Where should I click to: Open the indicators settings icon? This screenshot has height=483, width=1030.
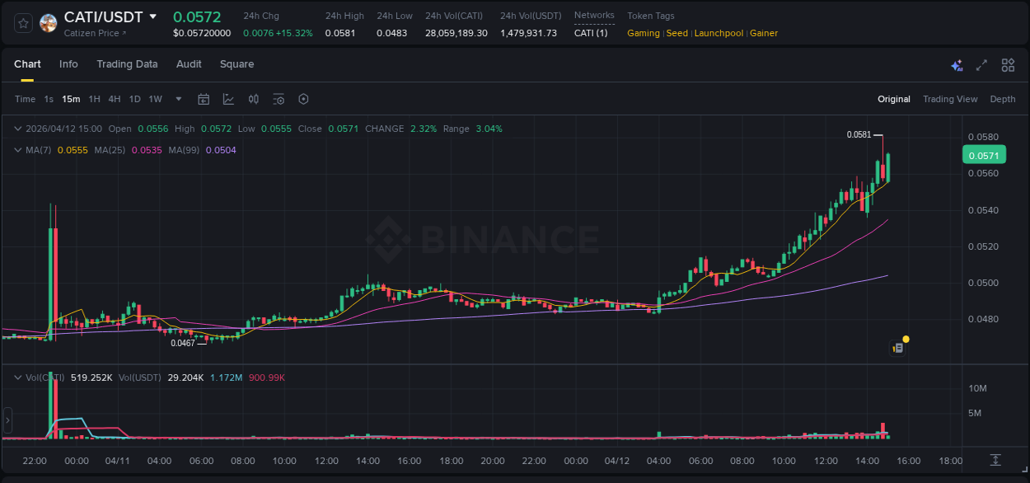coord(279,99)
